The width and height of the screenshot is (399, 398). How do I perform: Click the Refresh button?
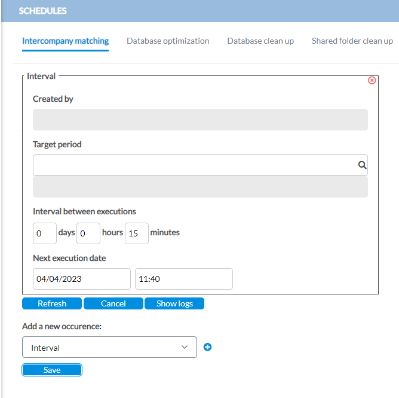click(52, 303)
